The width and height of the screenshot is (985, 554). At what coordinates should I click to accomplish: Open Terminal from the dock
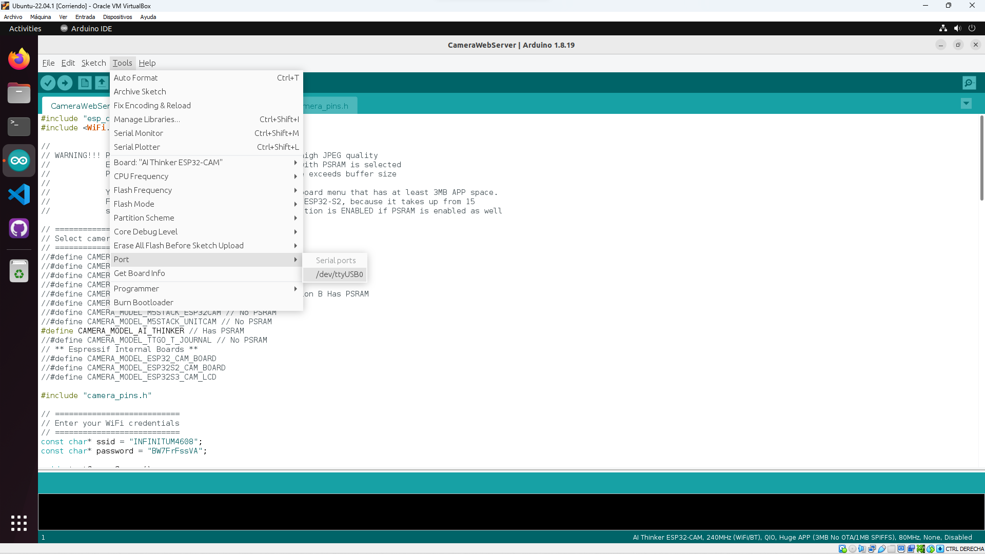coord(19,126)
